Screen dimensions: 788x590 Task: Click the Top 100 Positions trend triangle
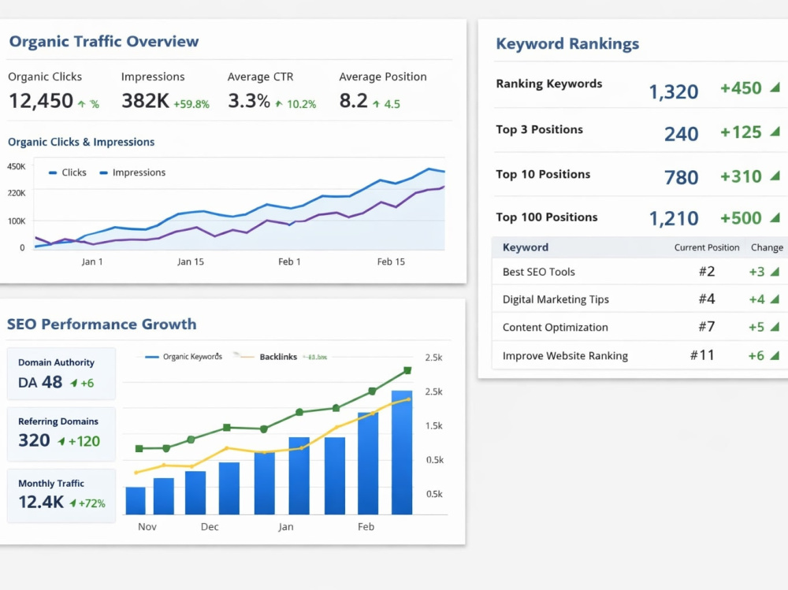[775, 217]
